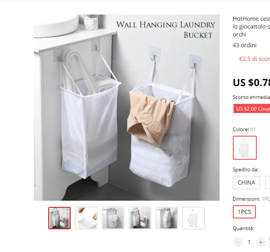
Task: Select the second shipping origin option
Action: [x=268, y=182]
